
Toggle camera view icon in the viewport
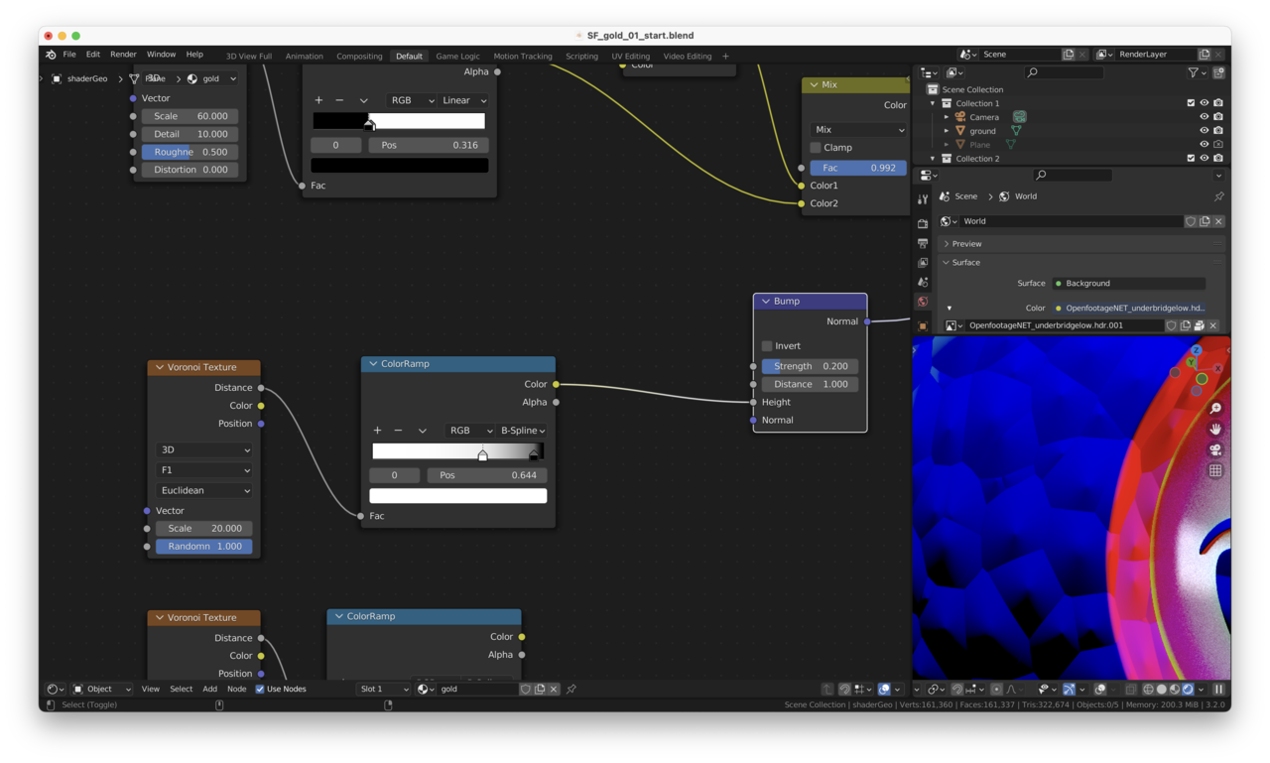click(x=1215, y=449)
